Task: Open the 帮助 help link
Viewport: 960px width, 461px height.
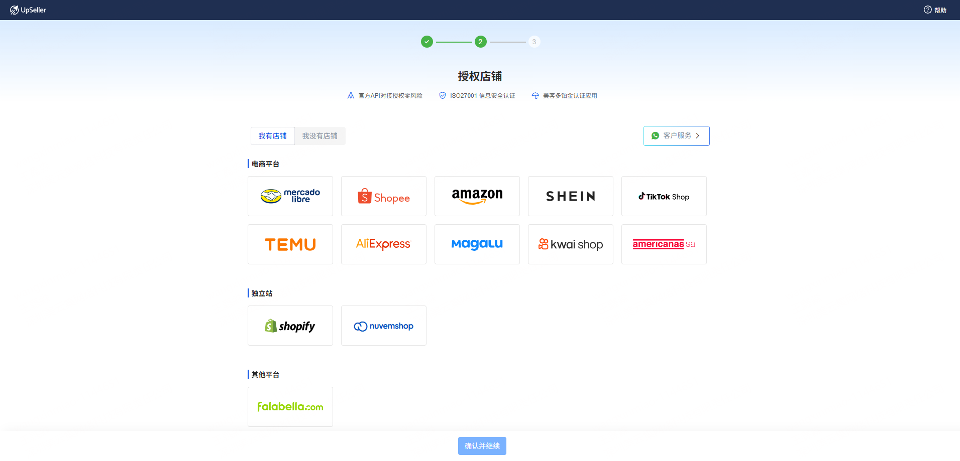Action: 935,10
